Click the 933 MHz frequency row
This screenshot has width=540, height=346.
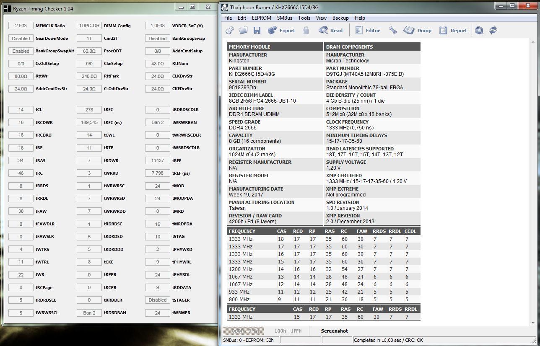pyautogui.click(x=323, y=292)
